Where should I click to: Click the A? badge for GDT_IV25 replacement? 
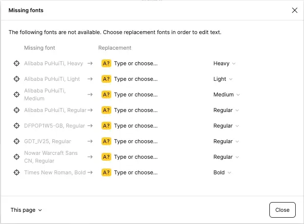coord(106,141)
